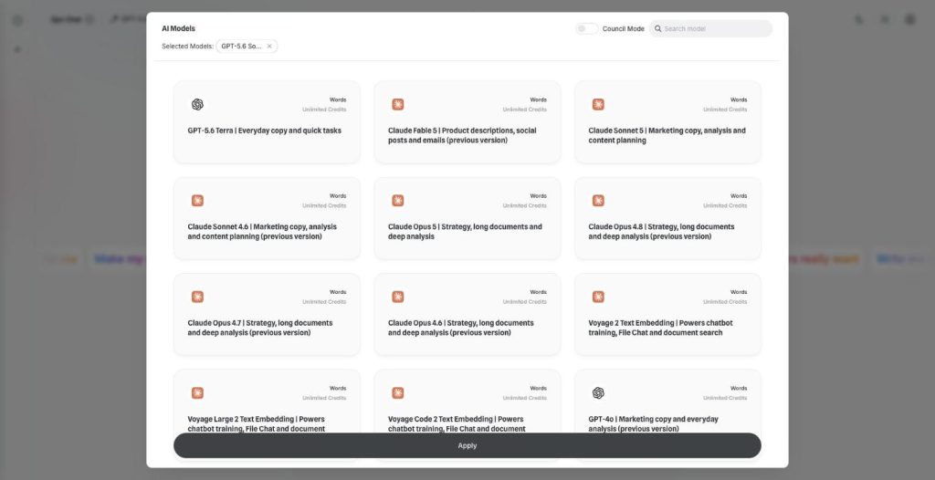Click Words label on Voyage 2 Text Embedding card
The height and width of the screenshot is (480, 935).
(x=738, y=292)
